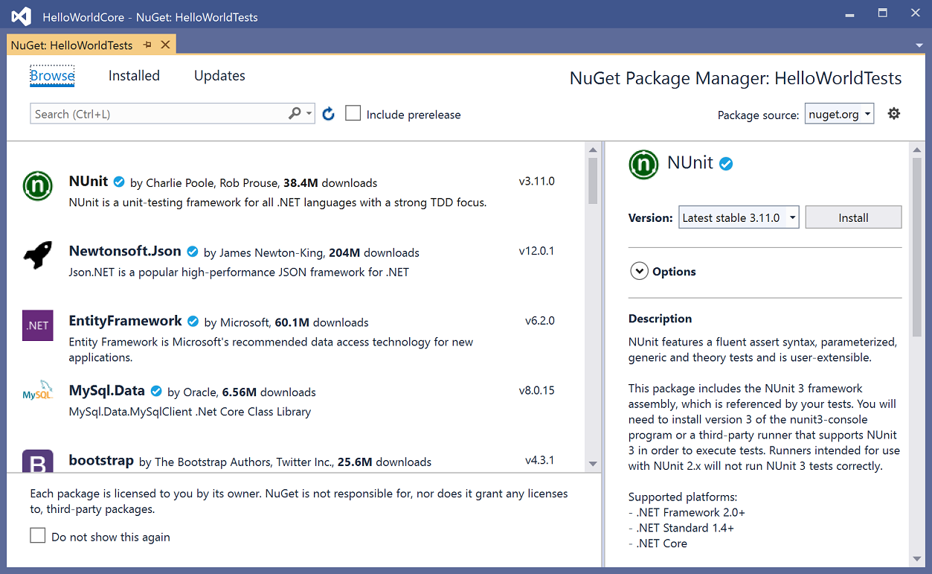The image size is (932, 574).
Task: Click the Newtonsoft.Json rocket icon
Action: [37, 255]
